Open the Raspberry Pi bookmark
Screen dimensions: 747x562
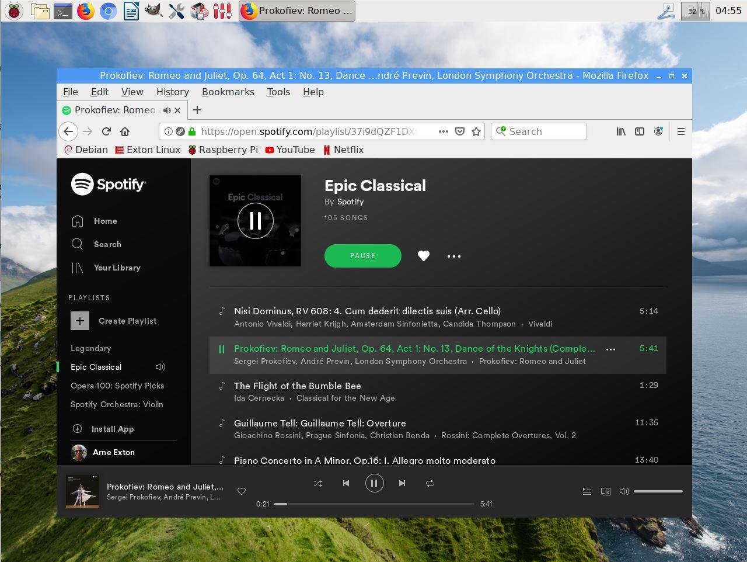223,150
